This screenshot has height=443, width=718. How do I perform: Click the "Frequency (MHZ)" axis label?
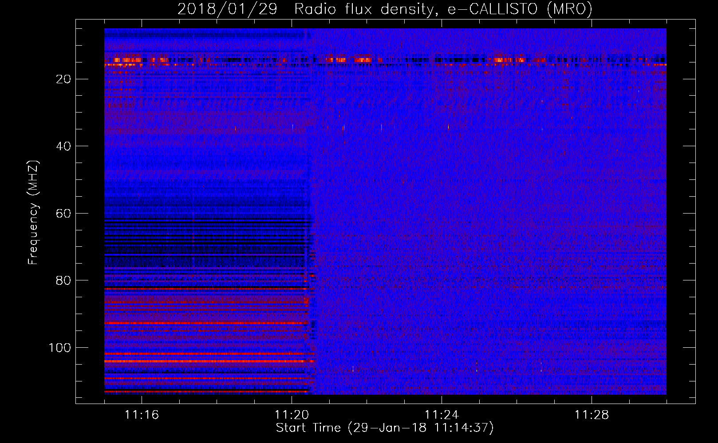tap(33, 212)
